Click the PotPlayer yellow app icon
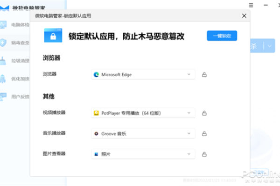The width and height of the screenshot is (280, 186). [96, 113]
